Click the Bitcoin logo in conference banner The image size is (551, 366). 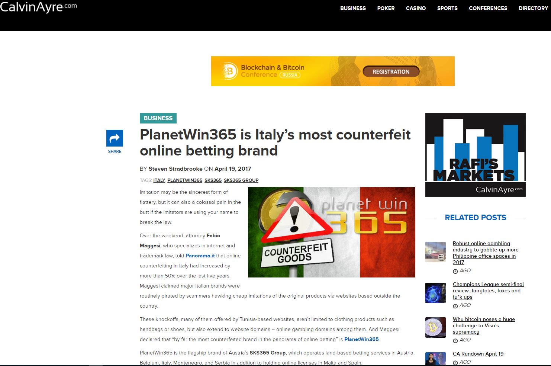tap(230, 71)
